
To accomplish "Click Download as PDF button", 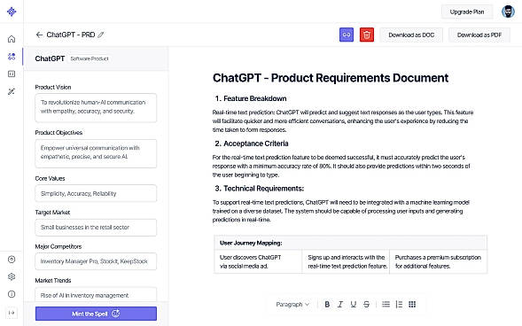I will pyautogui.click(x=479, y=35).
